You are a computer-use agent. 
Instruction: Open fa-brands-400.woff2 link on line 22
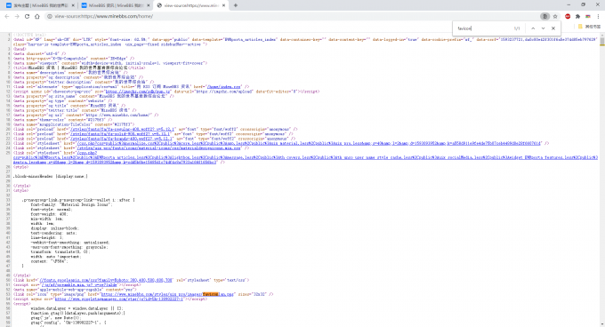121,139
